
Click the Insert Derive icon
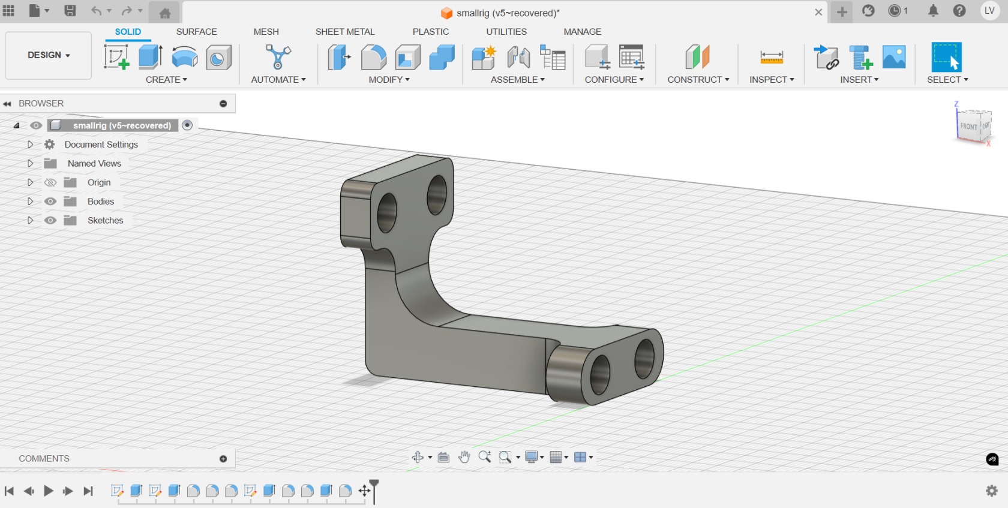[x=826, y=58]
